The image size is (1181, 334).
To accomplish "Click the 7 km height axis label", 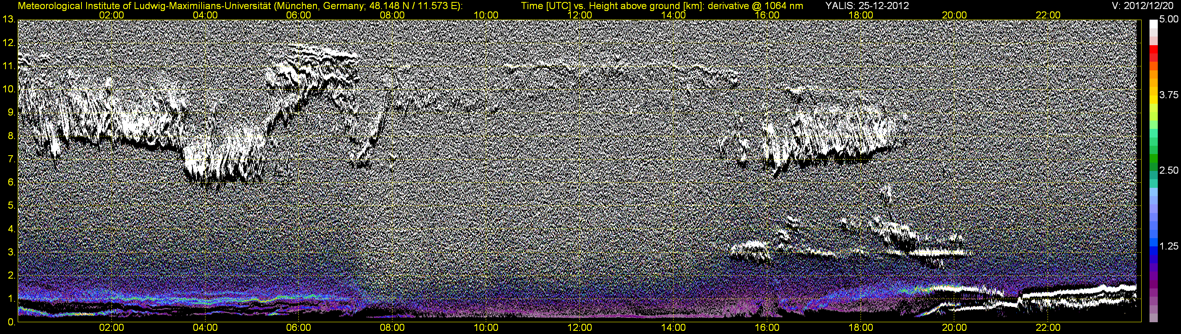I will 11,159.
